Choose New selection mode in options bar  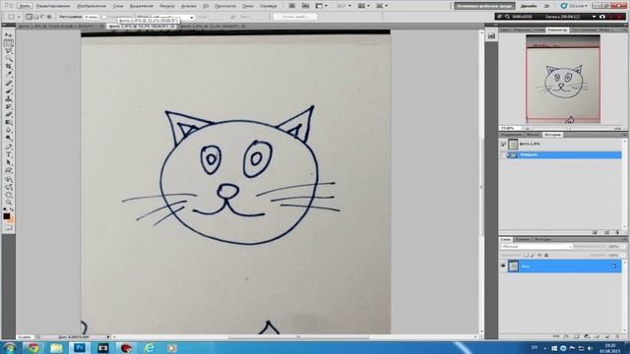pyautogui.click(x=29, y=17)
